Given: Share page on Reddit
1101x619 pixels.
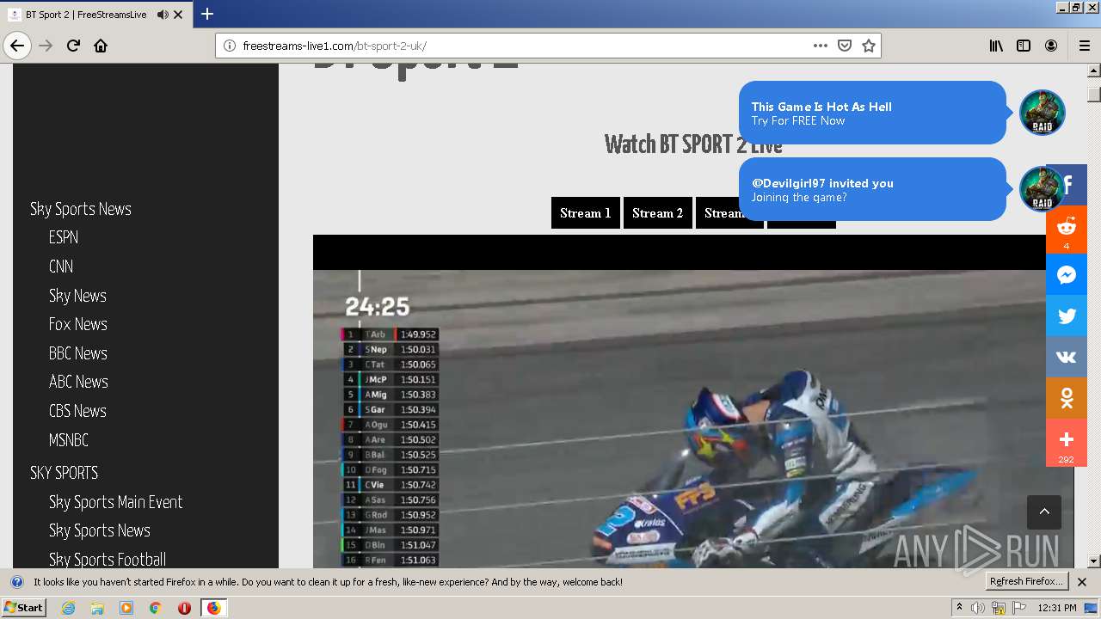Looking at the screenshot, I should 1067,230.
